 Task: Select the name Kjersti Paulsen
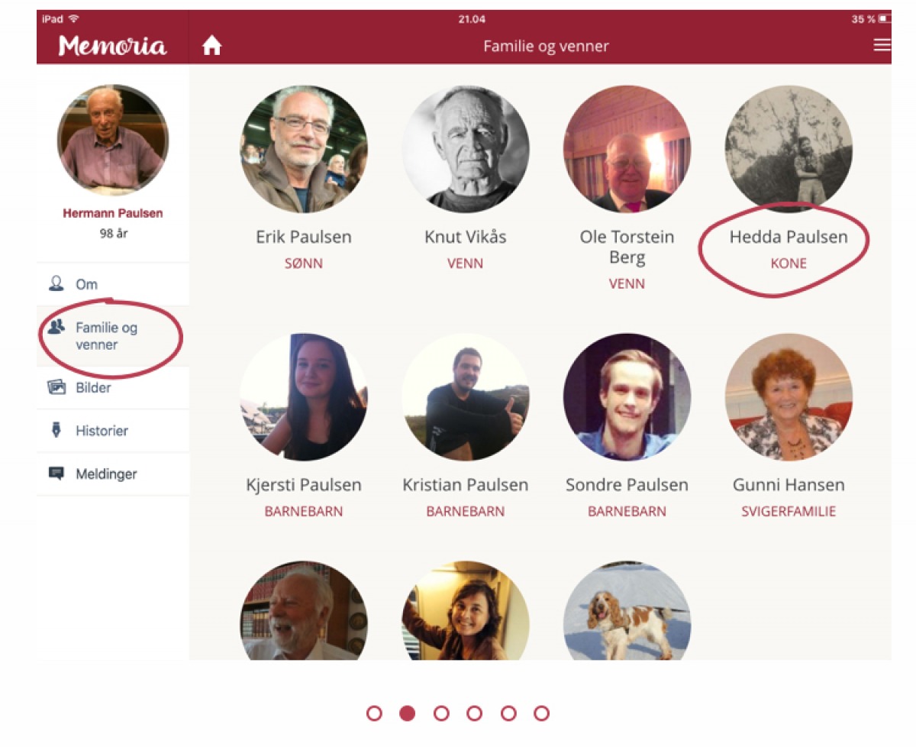click(304, 485)
